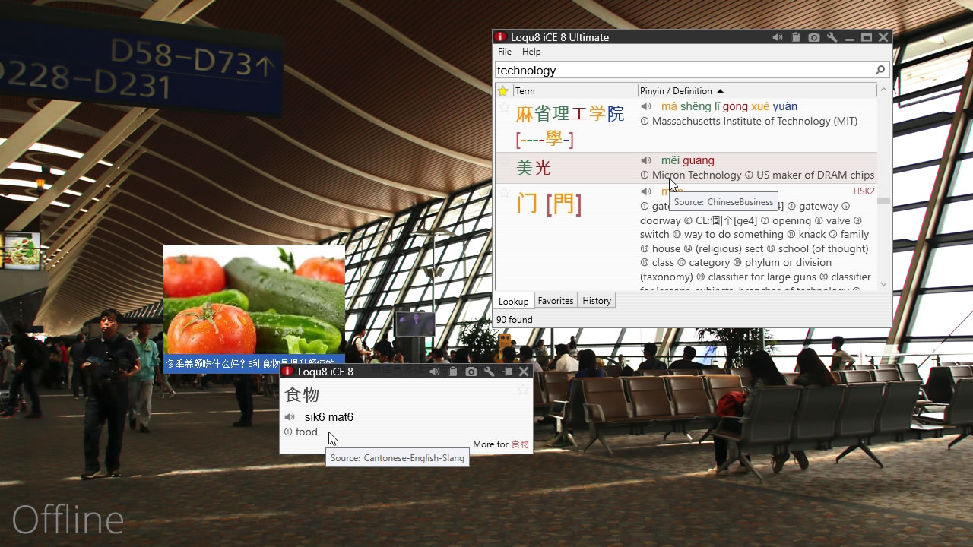This screenshot has width=973, height=547.
Task: Click the magnifier search icon in search box
Action: (880, 70)
